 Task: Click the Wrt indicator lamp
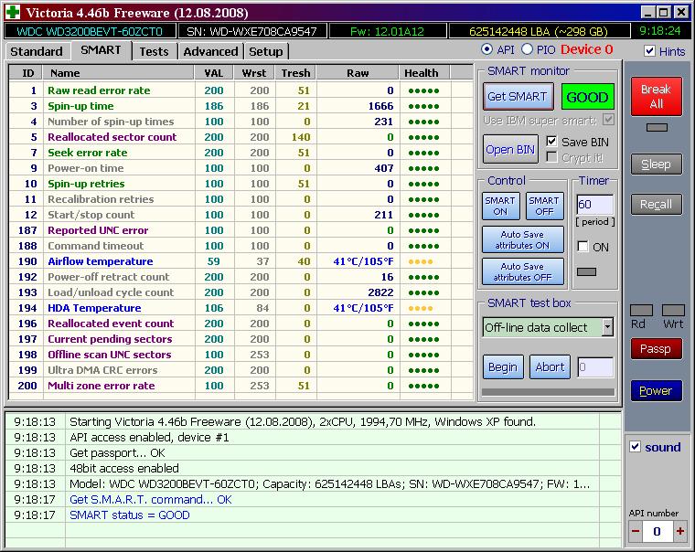pos(673,310)
